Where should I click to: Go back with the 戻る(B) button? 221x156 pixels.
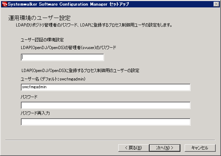point(133,148)
